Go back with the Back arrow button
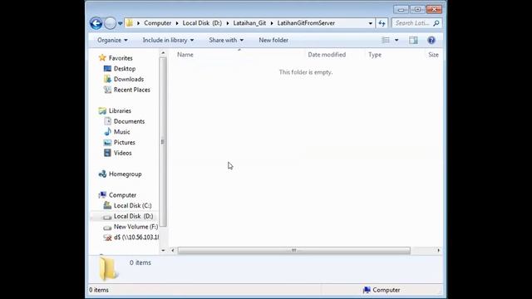532x299 pixels. click(96, 23)
